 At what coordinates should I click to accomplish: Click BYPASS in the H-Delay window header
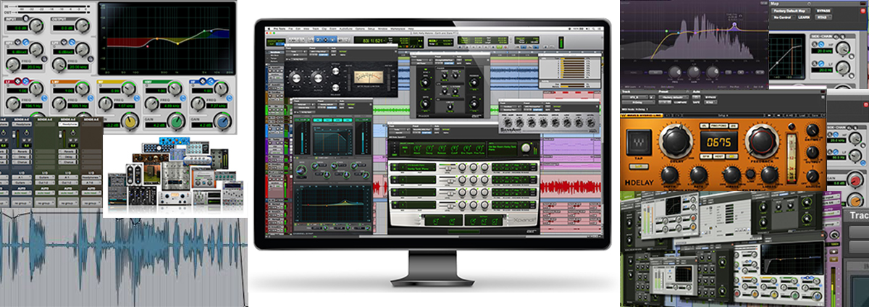click(710, 97)
